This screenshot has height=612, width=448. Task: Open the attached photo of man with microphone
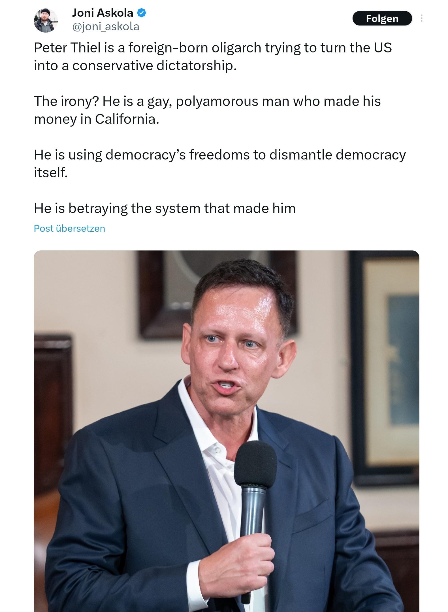pyautogui.click(x=226, y=431)
